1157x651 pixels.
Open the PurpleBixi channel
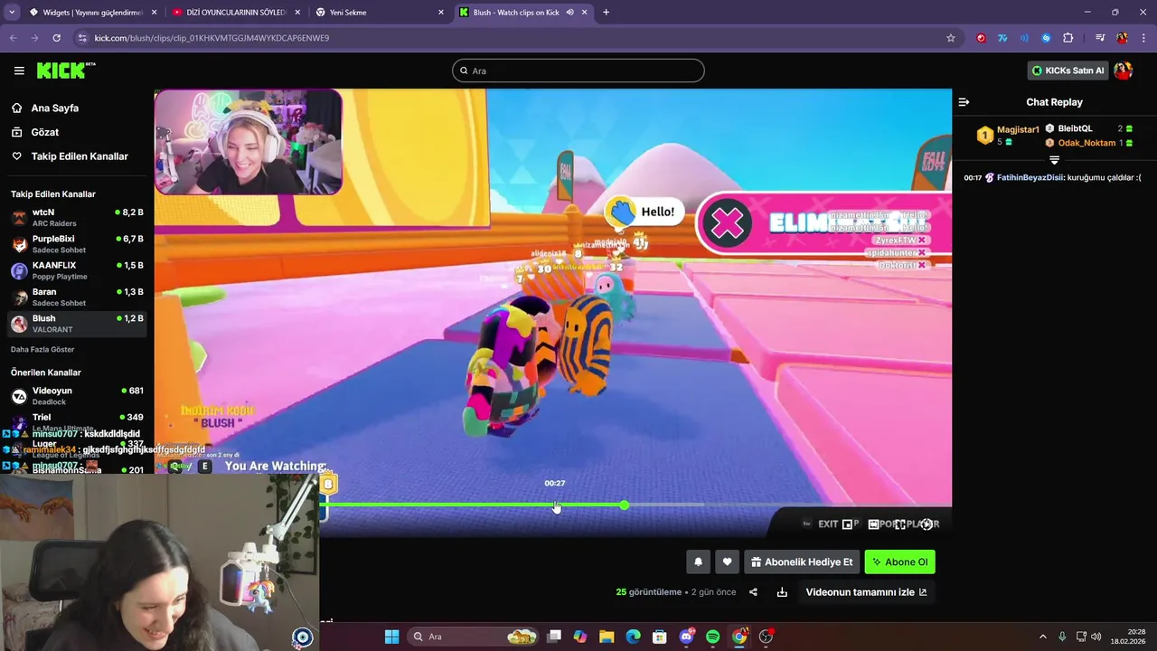pos(77,244)
